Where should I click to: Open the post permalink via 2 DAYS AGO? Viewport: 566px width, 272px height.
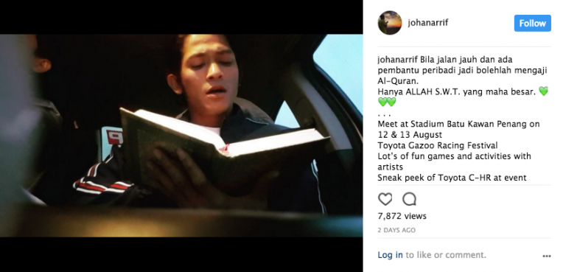click(396, 230)
